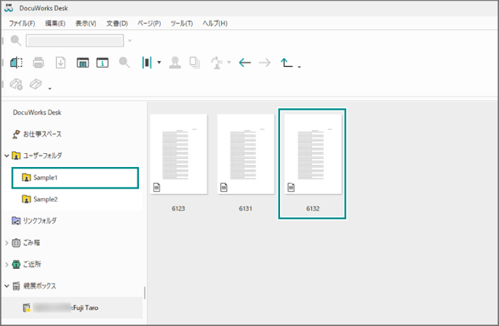Expand the ごみ箱 tree node
The width and height of the screenshot is (499, 326).
tap(7, 243)
